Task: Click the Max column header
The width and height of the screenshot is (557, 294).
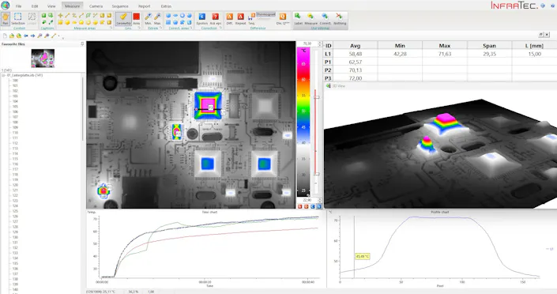Action: 444,46
